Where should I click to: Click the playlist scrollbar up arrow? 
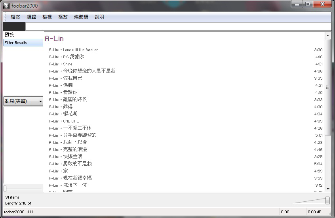click(x=328, y=35)
